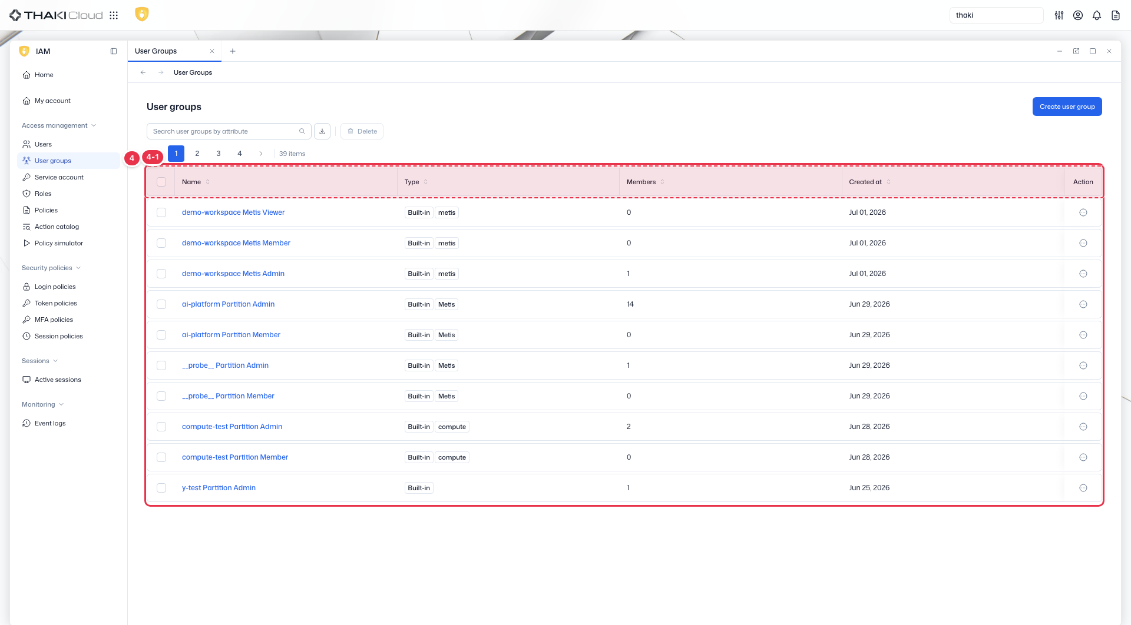The height and width of the screenshot is (625, 1131).
Task: Download the user groups list
Action: pyautogui.click(x=322, y=131)
